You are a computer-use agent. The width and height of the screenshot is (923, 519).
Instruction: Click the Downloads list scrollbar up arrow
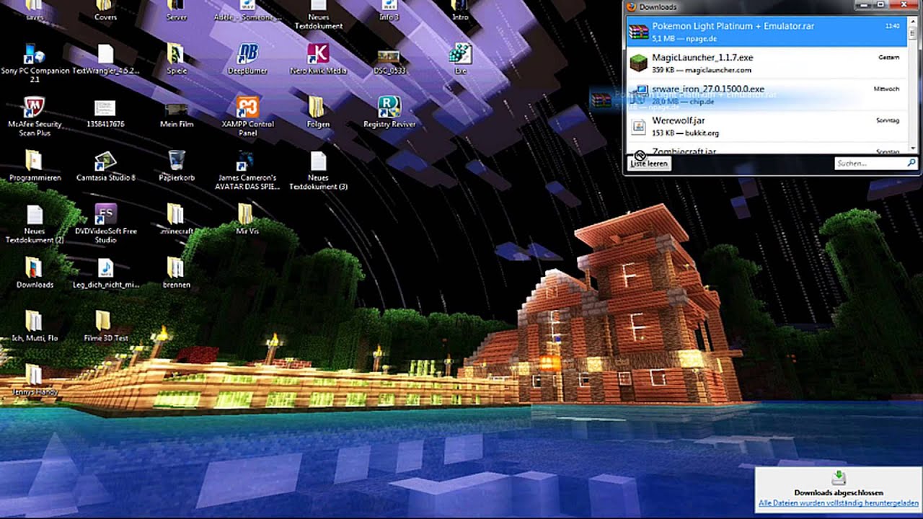click(913, 20)
